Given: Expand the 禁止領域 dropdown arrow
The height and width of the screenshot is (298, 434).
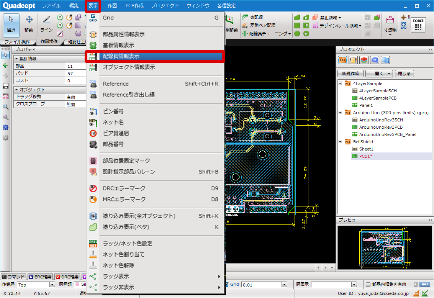Looking at the screenshot, I should tap(340, 18).
